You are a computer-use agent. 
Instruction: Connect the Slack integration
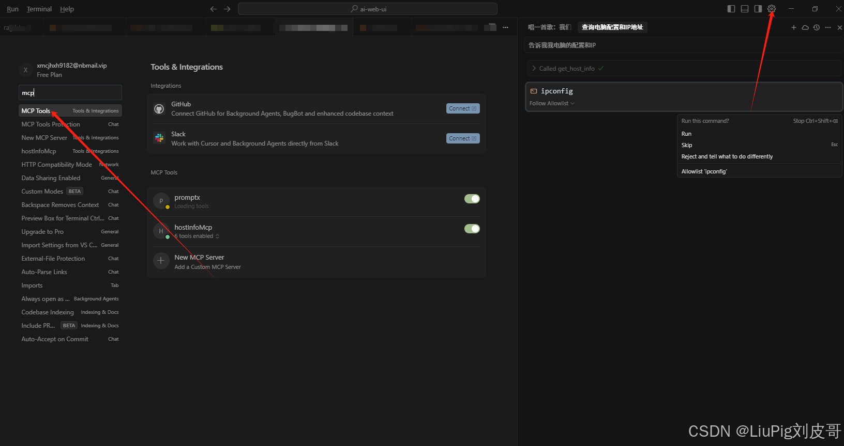[x=463, y=138]
